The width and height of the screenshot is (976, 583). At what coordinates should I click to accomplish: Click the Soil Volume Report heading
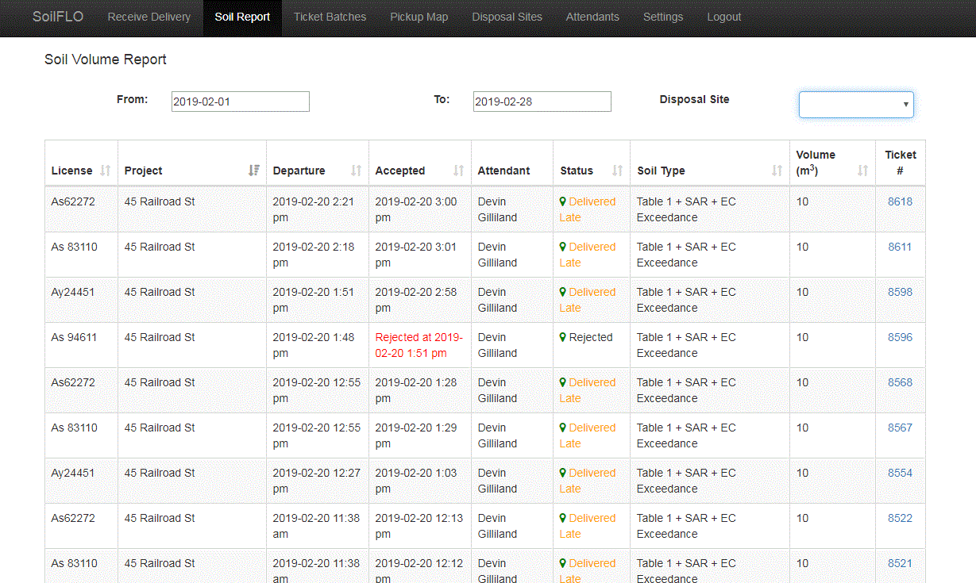pyautogui.click(x=106, y=59)
